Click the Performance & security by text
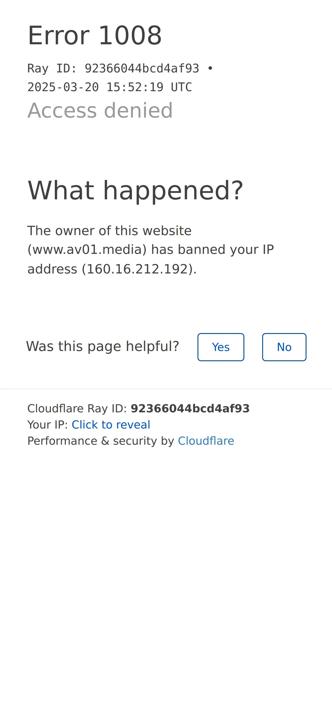 (101, 441)
